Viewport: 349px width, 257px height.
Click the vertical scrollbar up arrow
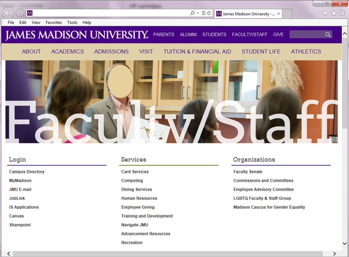click(345, 34)
